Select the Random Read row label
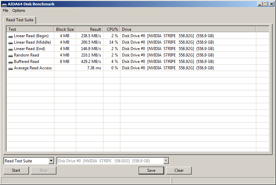 pyautogui.click(x=27, y=55)
